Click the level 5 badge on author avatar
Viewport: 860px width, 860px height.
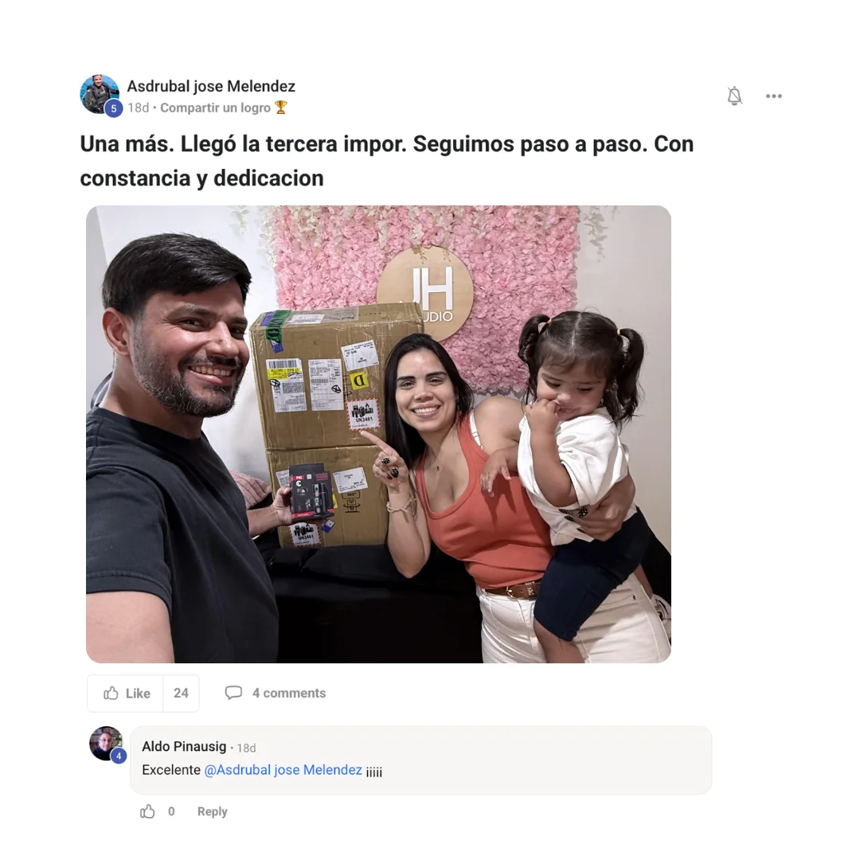[114, 108]
